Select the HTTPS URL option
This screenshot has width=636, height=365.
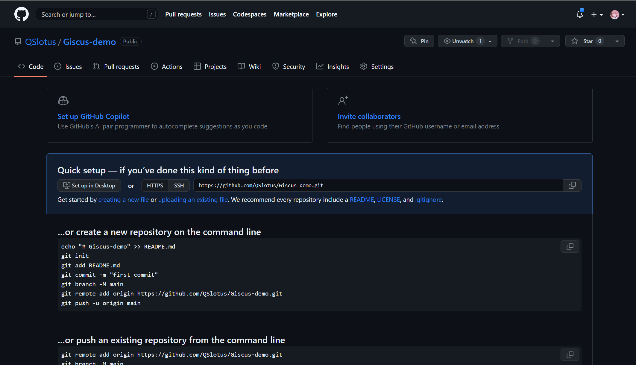[155, 185]
